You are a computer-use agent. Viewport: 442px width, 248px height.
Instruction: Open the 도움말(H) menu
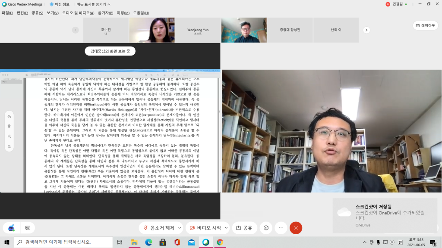pyautogui.click(x=141, y=13)
